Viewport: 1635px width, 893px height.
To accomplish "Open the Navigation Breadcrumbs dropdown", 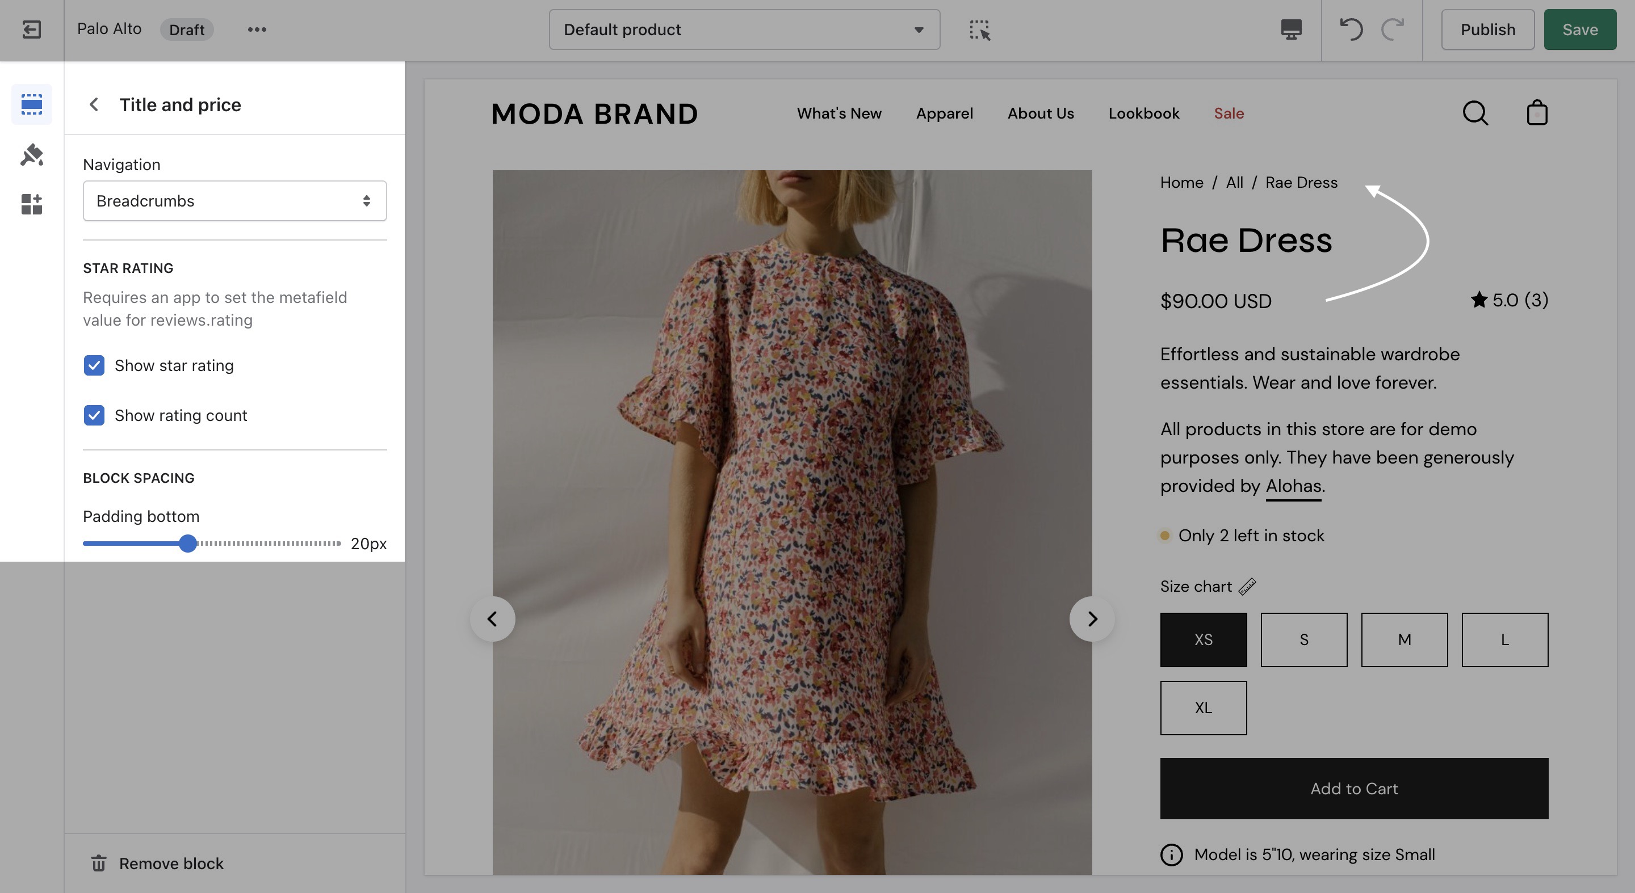I will click(x=234, y=201).
